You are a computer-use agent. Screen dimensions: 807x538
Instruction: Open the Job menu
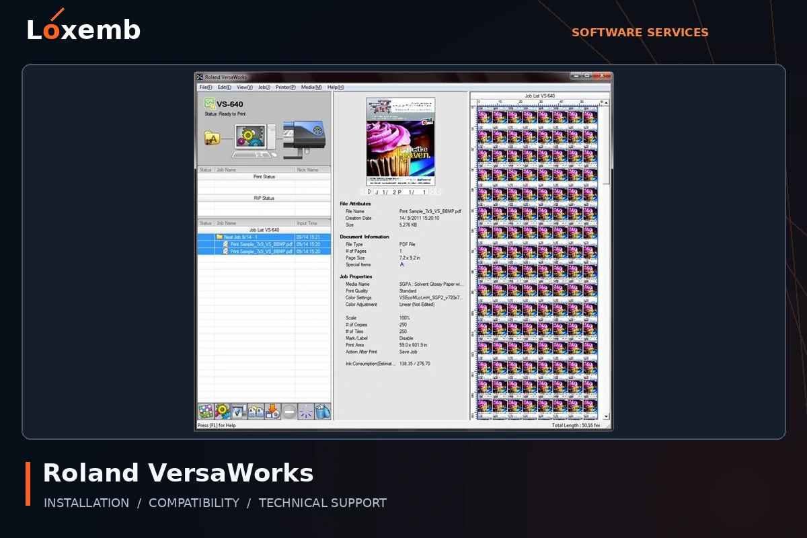click(x=264, y=87)
